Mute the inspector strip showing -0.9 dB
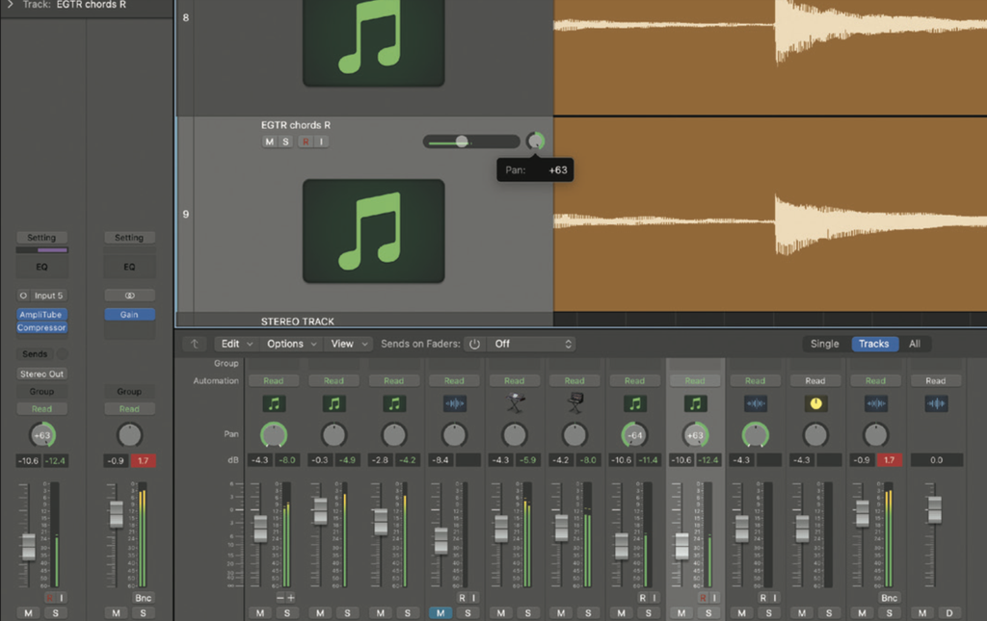This screenshot has height=621, width=987. 116,613
